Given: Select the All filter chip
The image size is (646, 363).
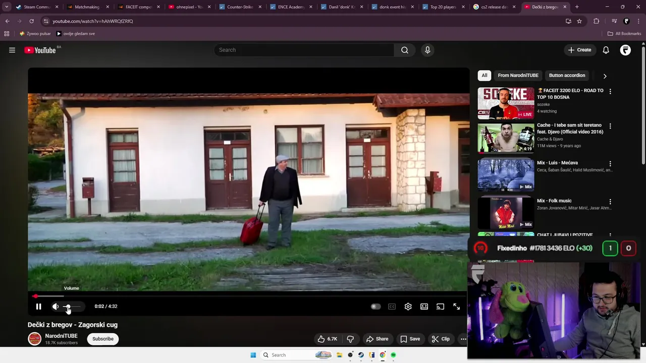Looking at the screenshot, I should [x=484, y=76].
